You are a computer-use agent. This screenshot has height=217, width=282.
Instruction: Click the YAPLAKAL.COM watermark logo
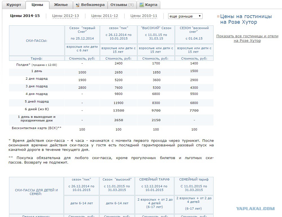click(256, 209)
